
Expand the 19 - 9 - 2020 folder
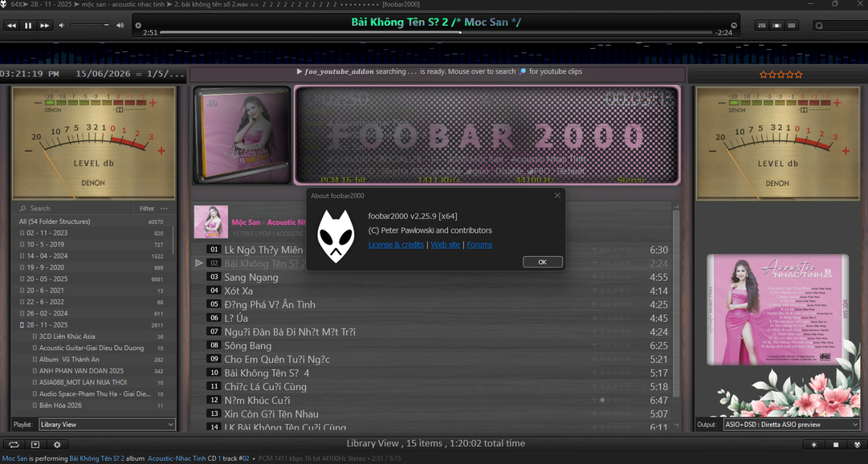[x=22, y=267]
